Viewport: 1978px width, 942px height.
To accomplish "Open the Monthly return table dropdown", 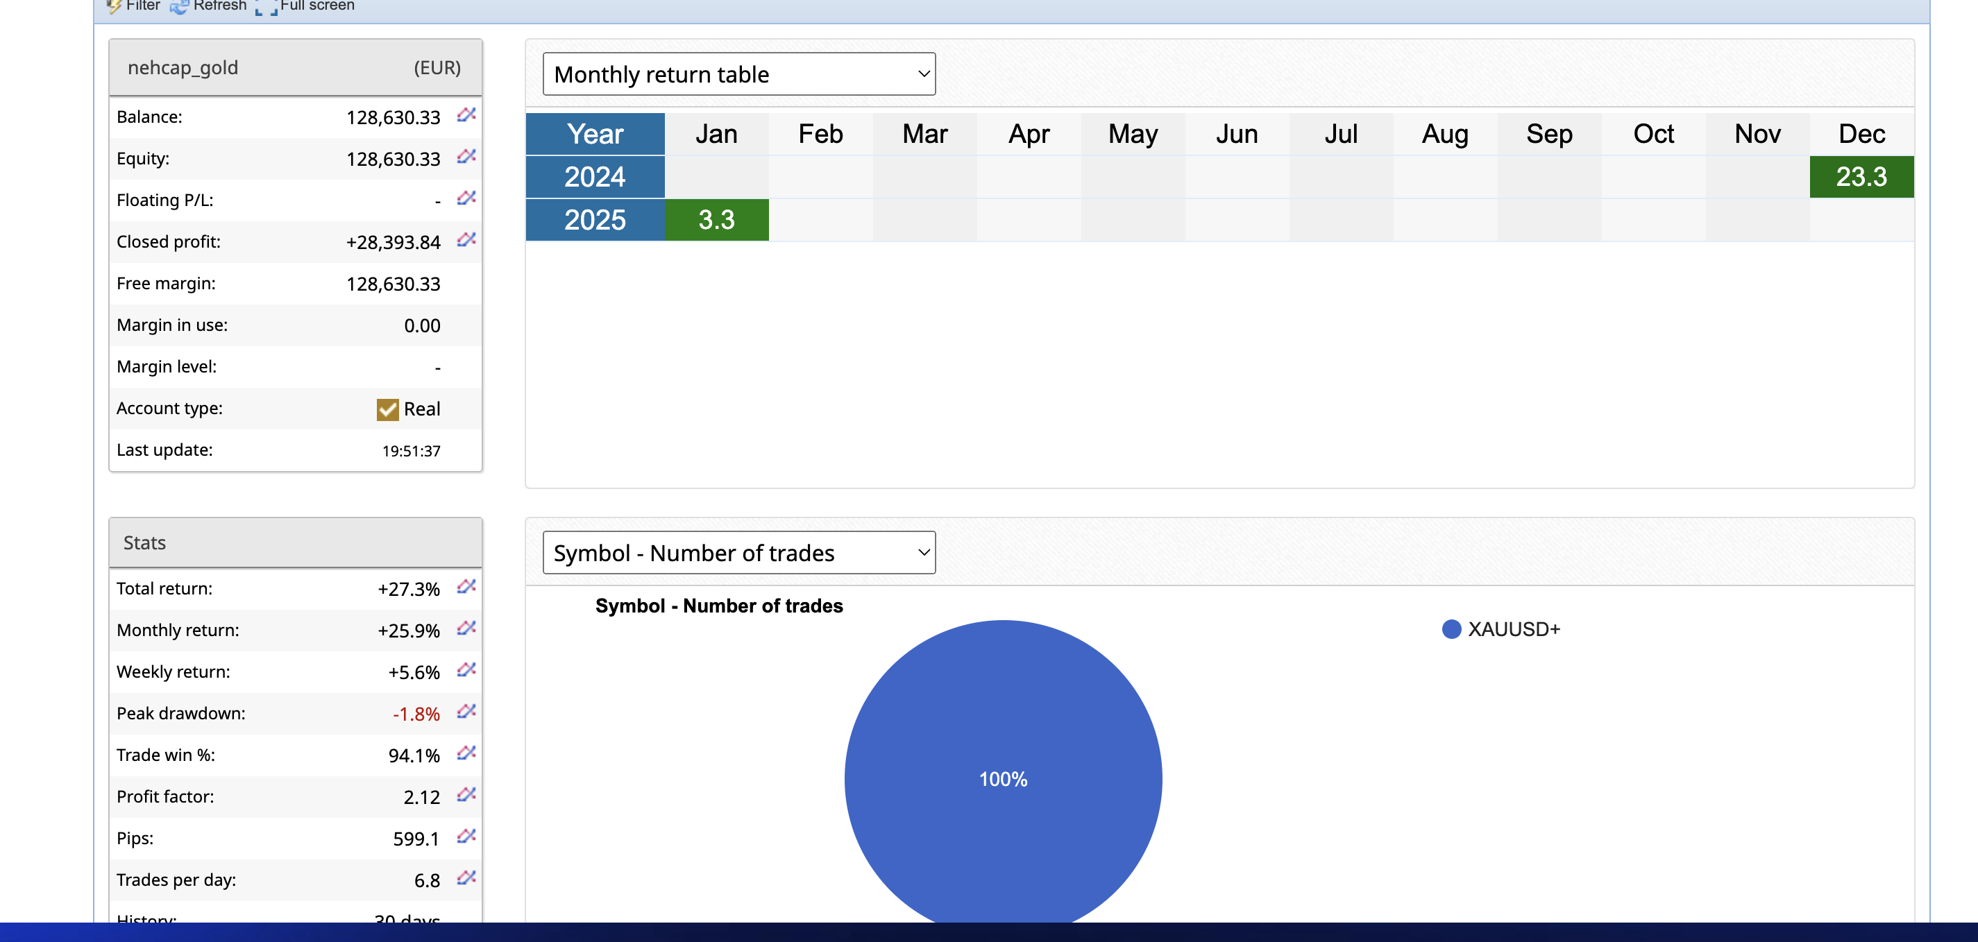I will pyautogui.click(x=738, y=74).
